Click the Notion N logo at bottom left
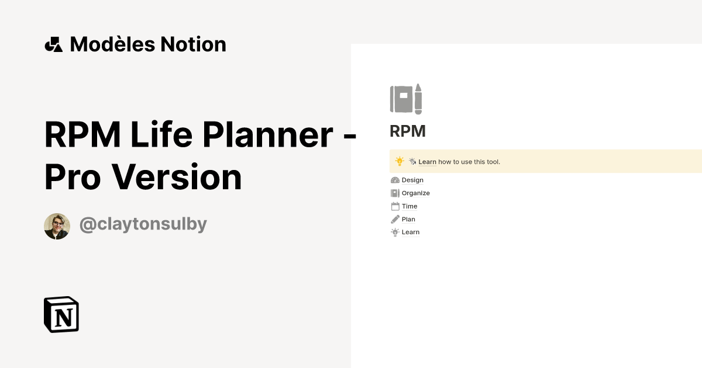This screenshot has height=368, width=702. (61, 314)
